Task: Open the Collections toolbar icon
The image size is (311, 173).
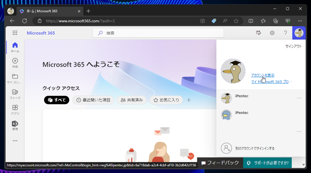Action: pyautogui.click(x=275, y=21)
